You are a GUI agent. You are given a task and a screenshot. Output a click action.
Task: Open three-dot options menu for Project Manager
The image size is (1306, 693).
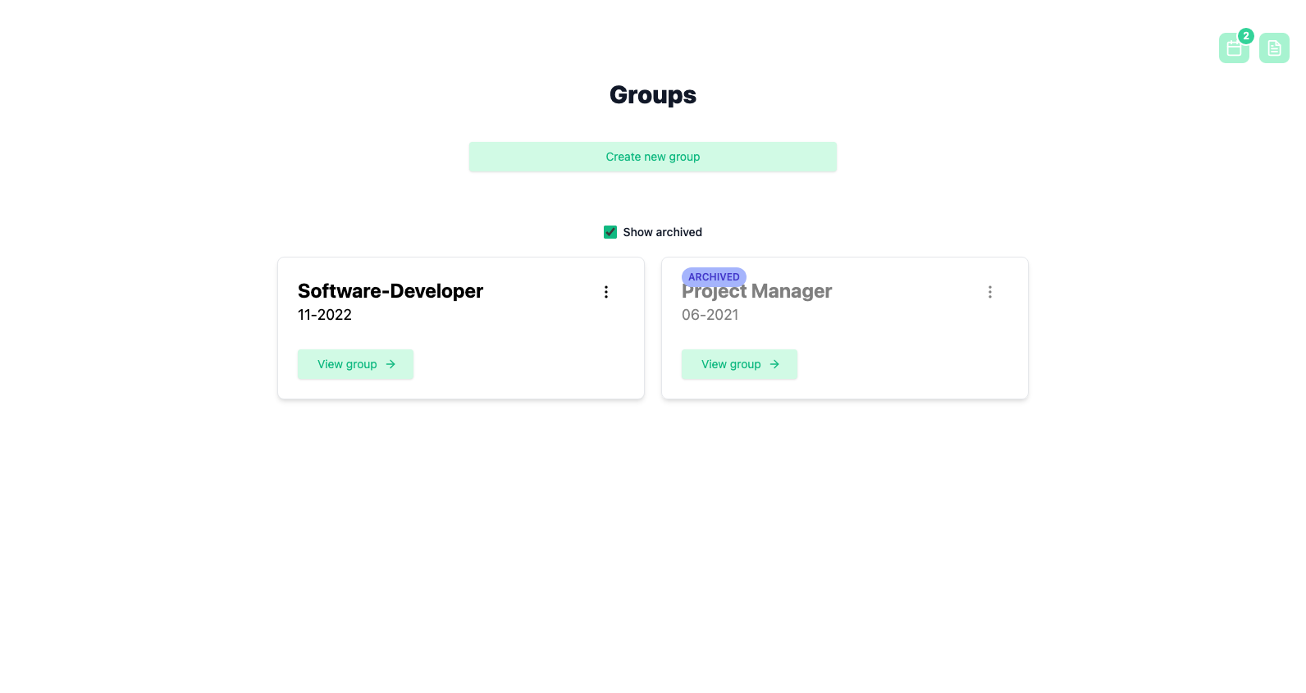click(989, 292)
